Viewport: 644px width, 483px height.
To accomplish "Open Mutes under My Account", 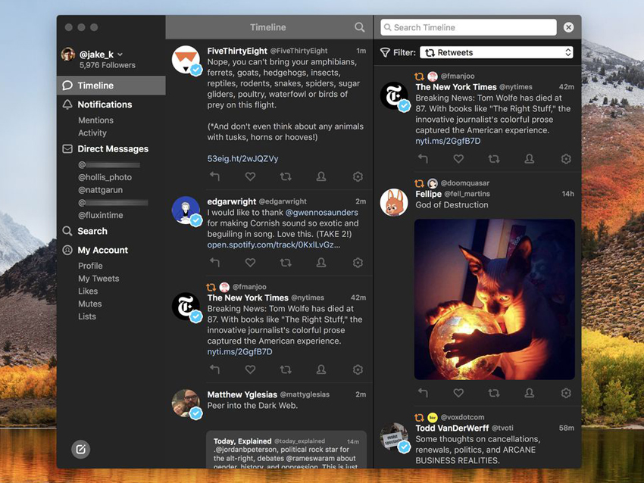I will [x=90, y=304].
